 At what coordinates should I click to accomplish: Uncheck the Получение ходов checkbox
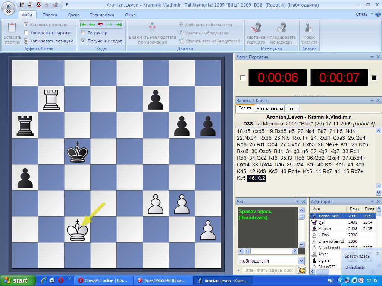pos(83,41)
